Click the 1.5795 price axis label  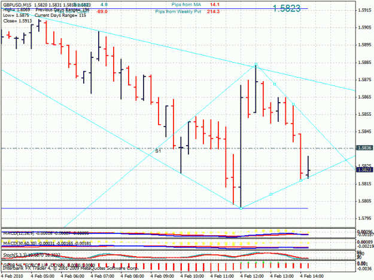[x=365, y=219]
